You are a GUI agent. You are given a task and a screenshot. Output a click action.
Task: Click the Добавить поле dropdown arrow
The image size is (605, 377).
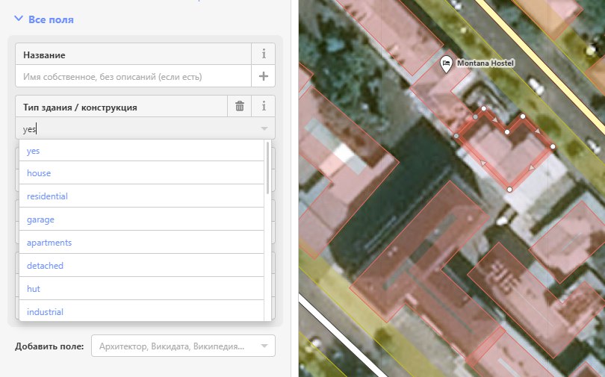pyautogui.click(x=264, y=346)
